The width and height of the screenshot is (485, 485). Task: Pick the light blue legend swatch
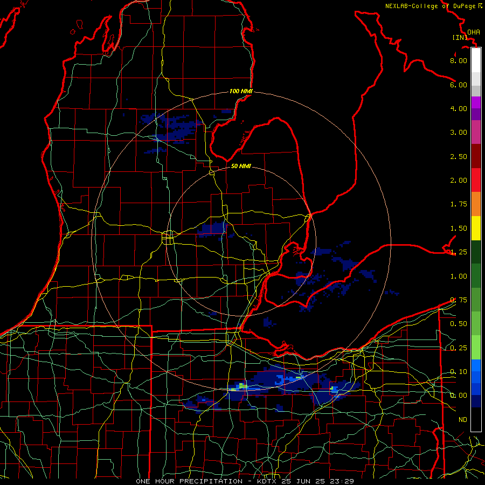tap(476, 365)
